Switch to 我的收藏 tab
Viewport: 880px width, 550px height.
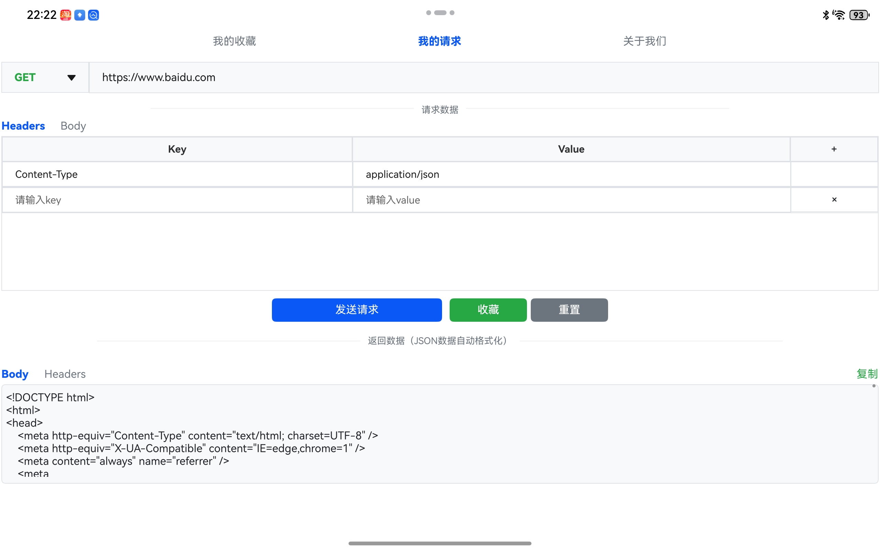[234, 41]
